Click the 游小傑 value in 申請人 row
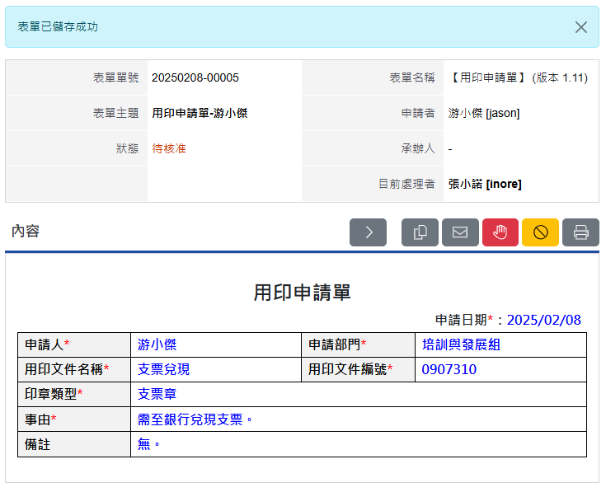 (x=157, y=344)
